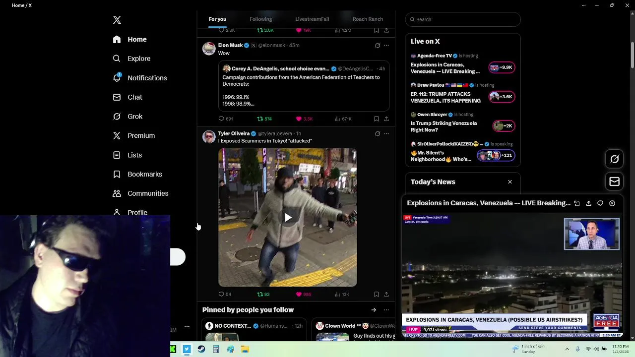Open Elon Musk's profile avatar
Viewport: 635px width, 357px height.
209,48
